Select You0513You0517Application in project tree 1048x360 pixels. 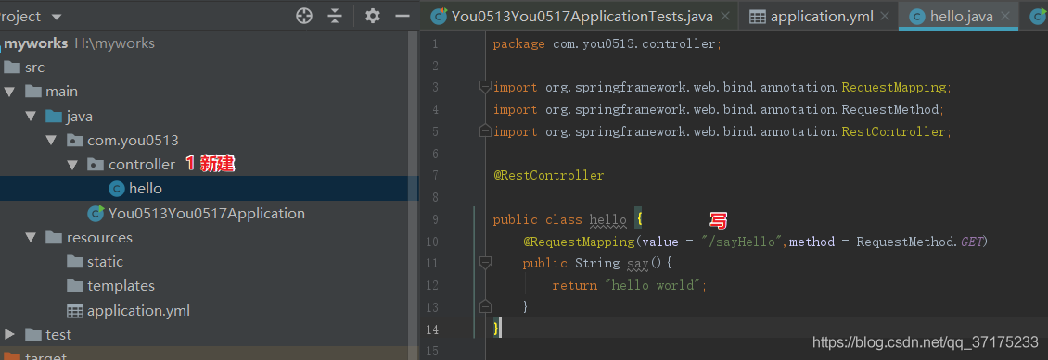pos(207,214)
